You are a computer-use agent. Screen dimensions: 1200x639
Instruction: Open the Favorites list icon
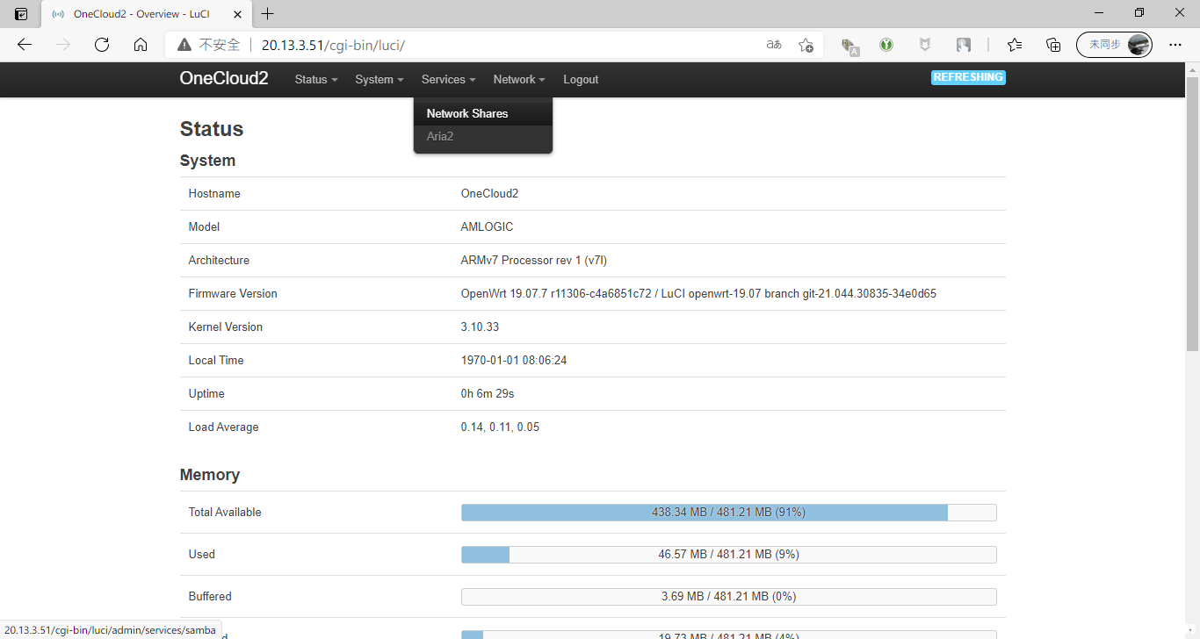click(x=1015, y=45)
